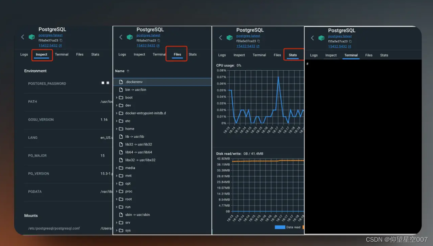Click the file icon of sbin -> usr/sbin
Viewport: 433px width, 246px height.
pyautogui.click(x=121, y=215)
